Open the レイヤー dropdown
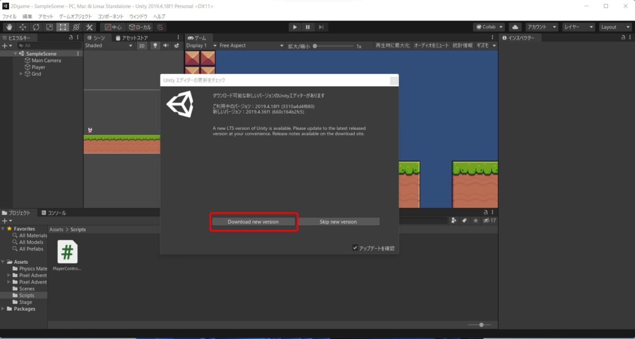 pos(579,27)
